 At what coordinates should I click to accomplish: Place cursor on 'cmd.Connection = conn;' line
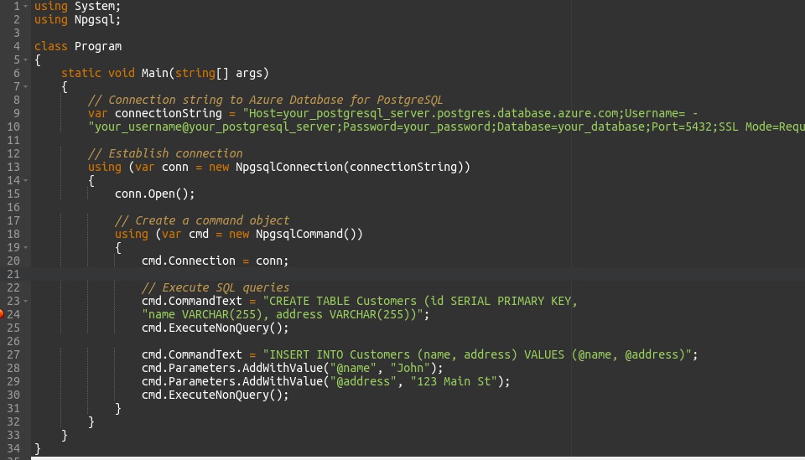point(215,261)
